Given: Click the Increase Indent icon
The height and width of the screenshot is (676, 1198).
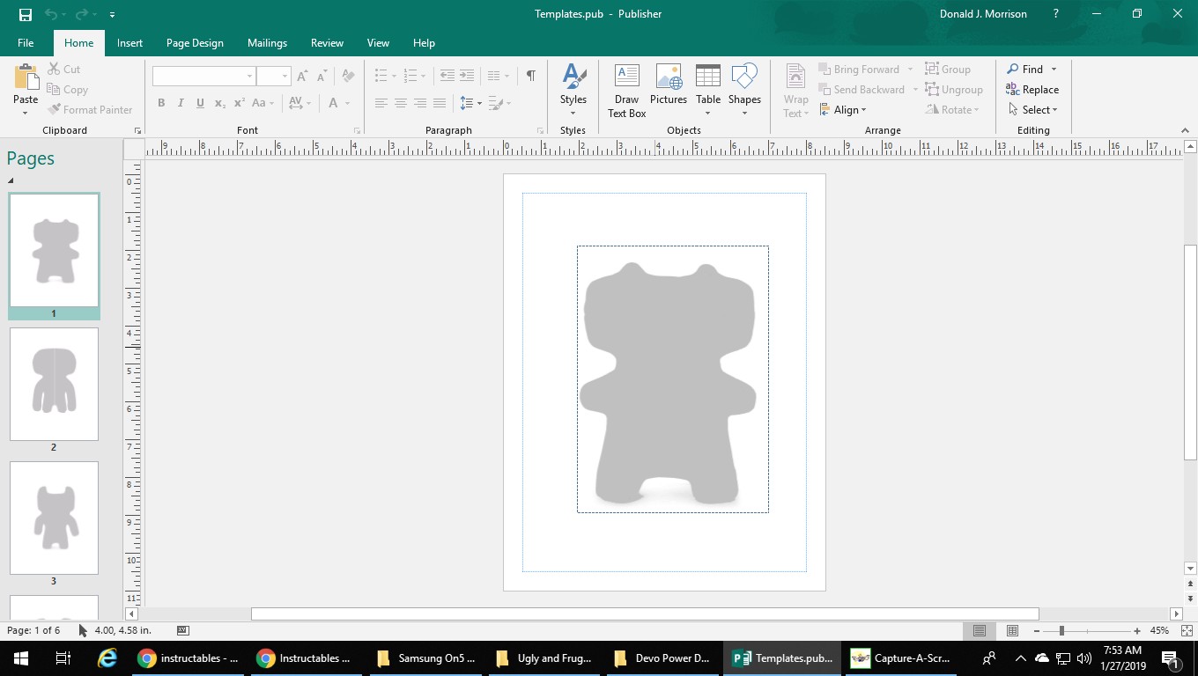Looking at the screenshot, I should pyautogui.click(x=467, y=76).
